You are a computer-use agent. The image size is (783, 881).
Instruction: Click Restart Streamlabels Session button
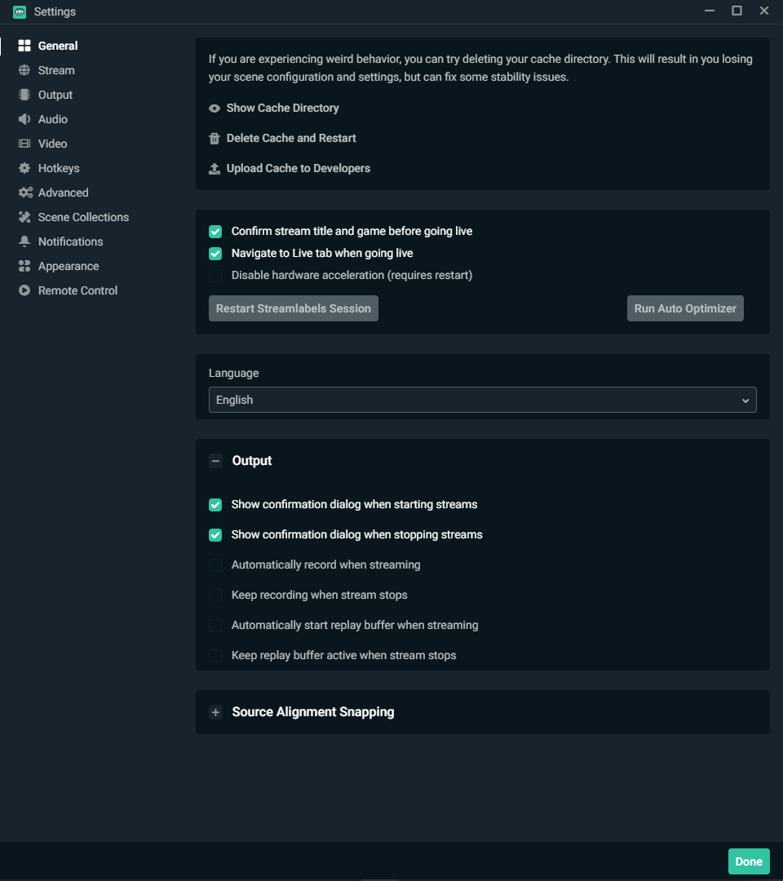pyautogui.click(x=294, y=308)
